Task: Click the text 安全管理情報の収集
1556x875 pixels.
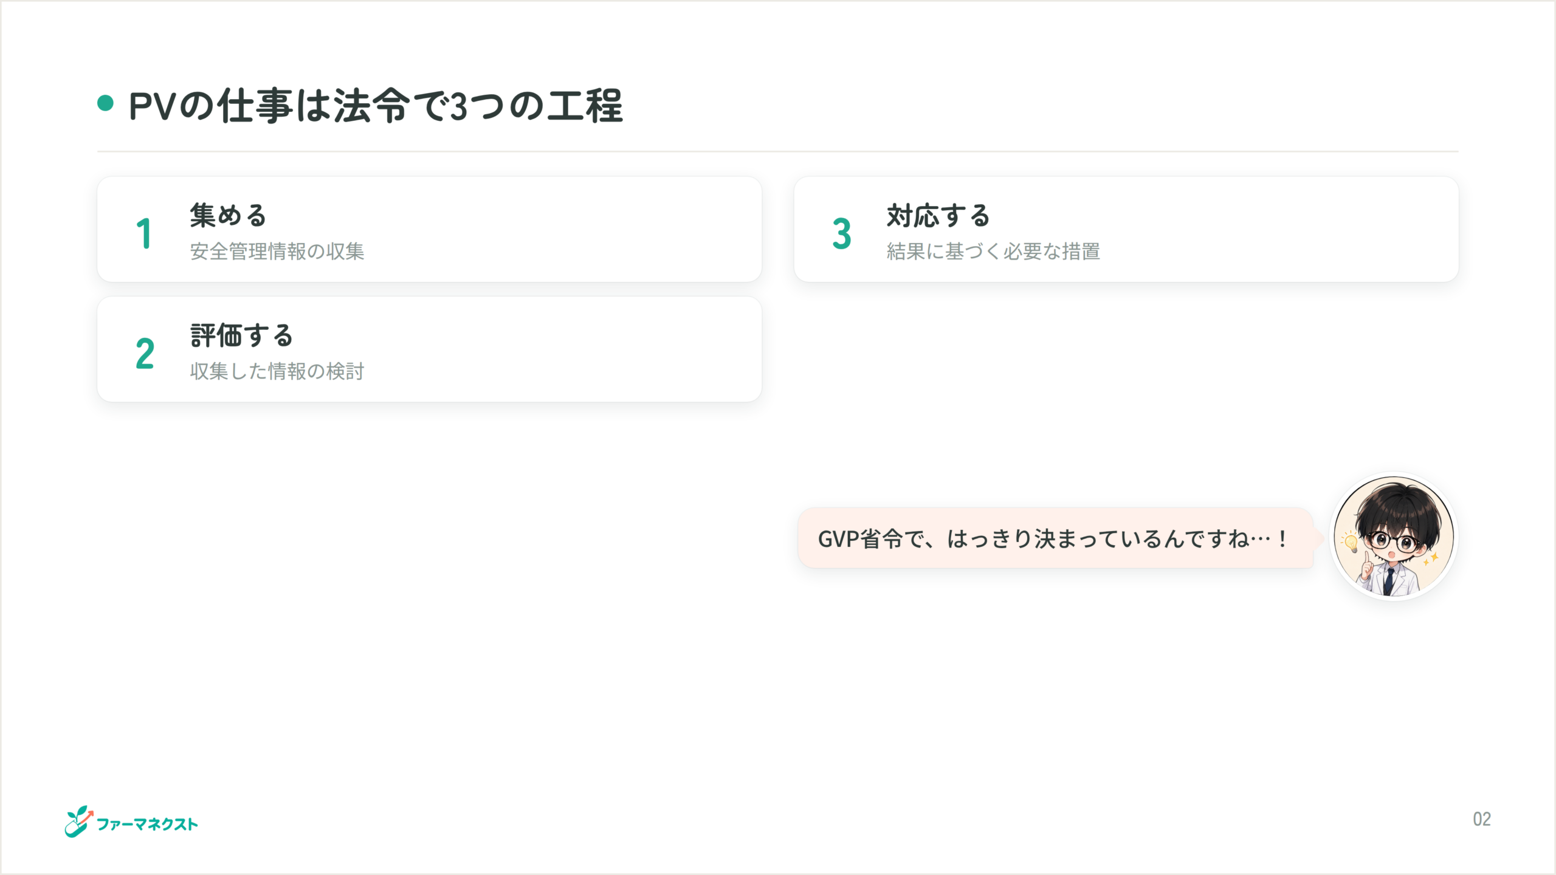Action: (x=277, y=251)
